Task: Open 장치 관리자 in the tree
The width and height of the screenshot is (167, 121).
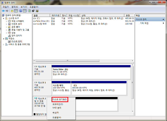Action: 17,35
